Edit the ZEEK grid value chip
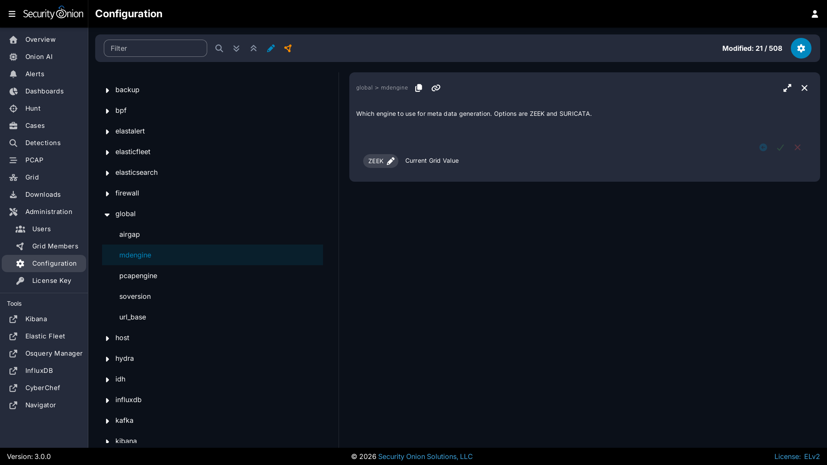The height and width of the screenshot is (465, 827). coord(380,161)
